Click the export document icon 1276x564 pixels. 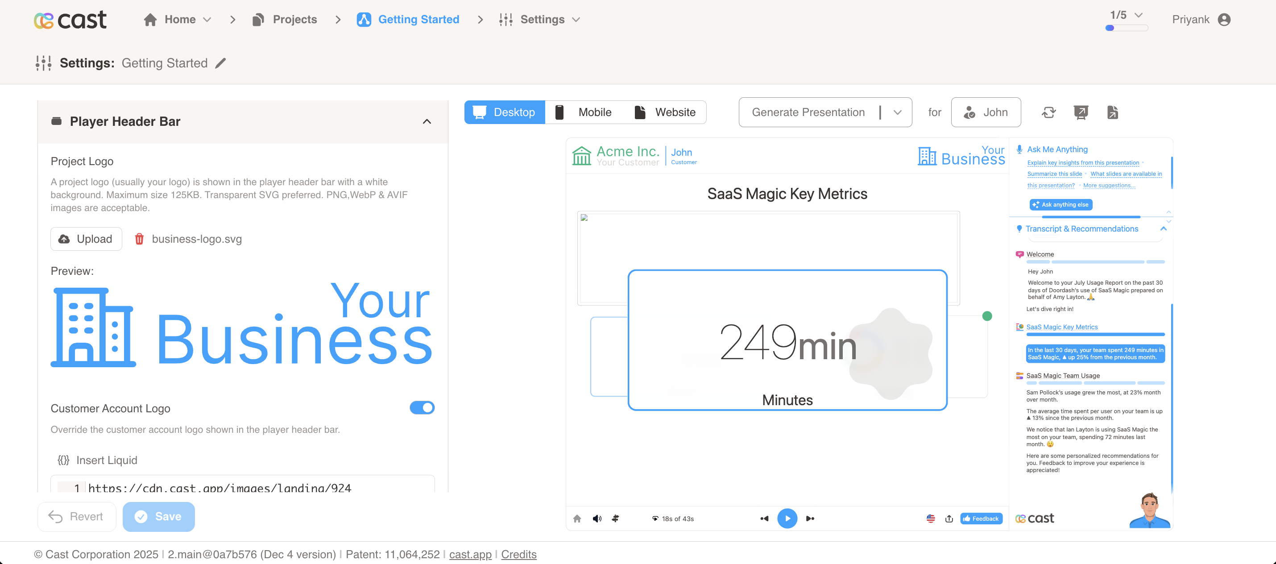1112,112
